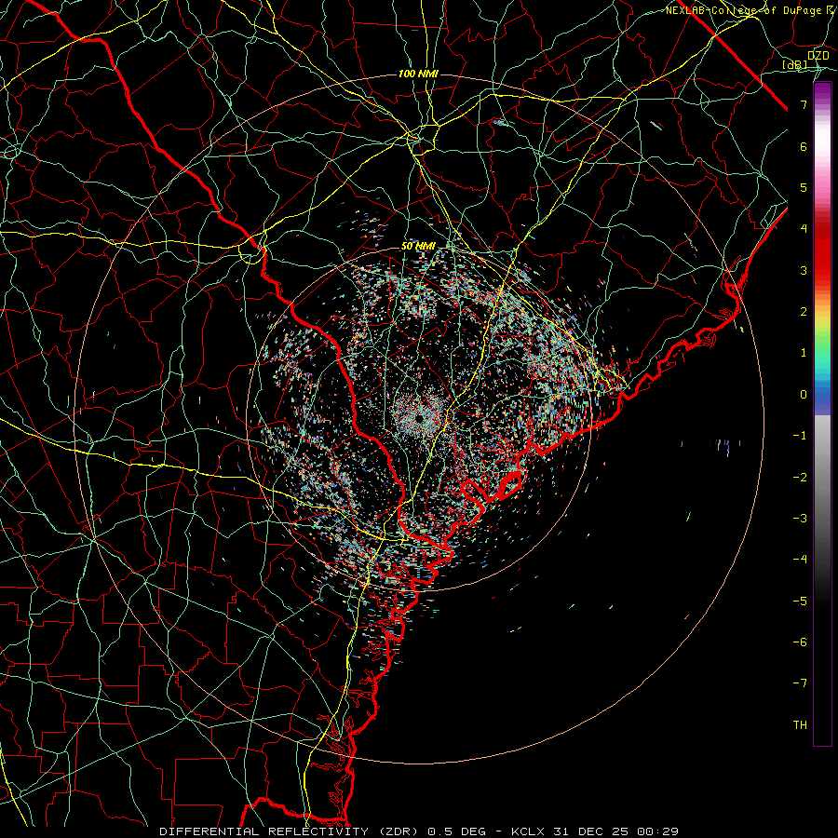Image resolution: width=838 pixels, height=838 pixels.
Task: Click the "-7" value on the dB scale
Action: click(800, 683)
